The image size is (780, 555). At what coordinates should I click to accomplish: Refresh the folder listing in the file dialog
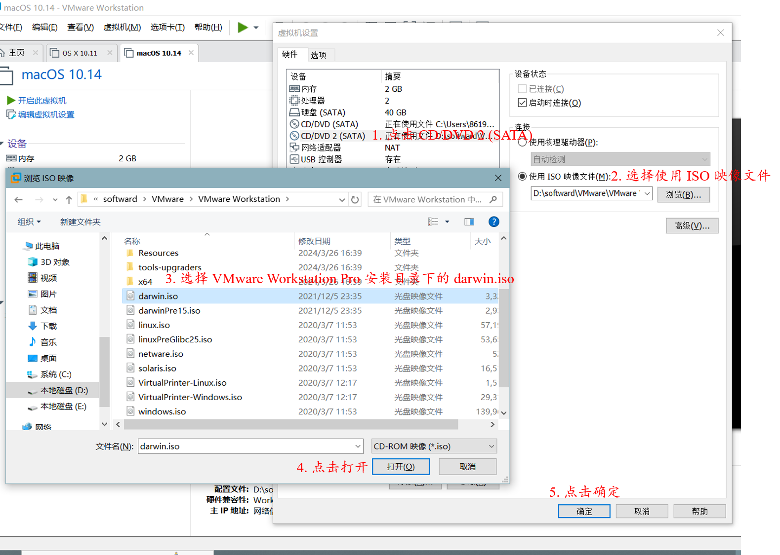tap(355, 200)
